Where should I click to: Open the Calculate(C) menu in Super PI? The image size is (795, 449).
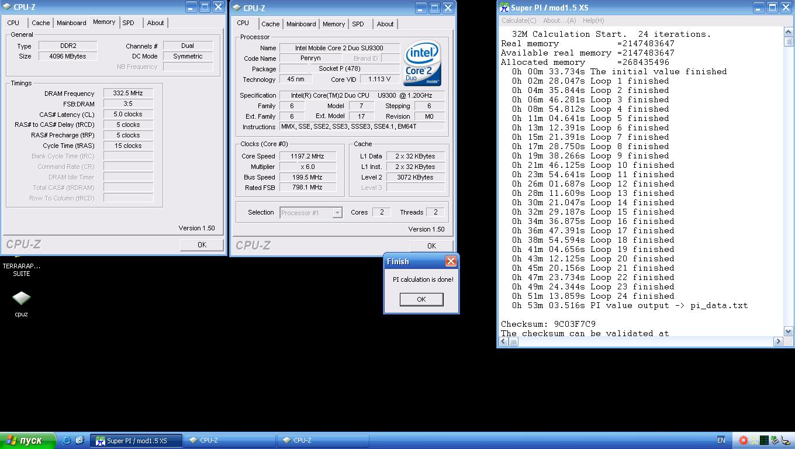click(x=519, y=20)
